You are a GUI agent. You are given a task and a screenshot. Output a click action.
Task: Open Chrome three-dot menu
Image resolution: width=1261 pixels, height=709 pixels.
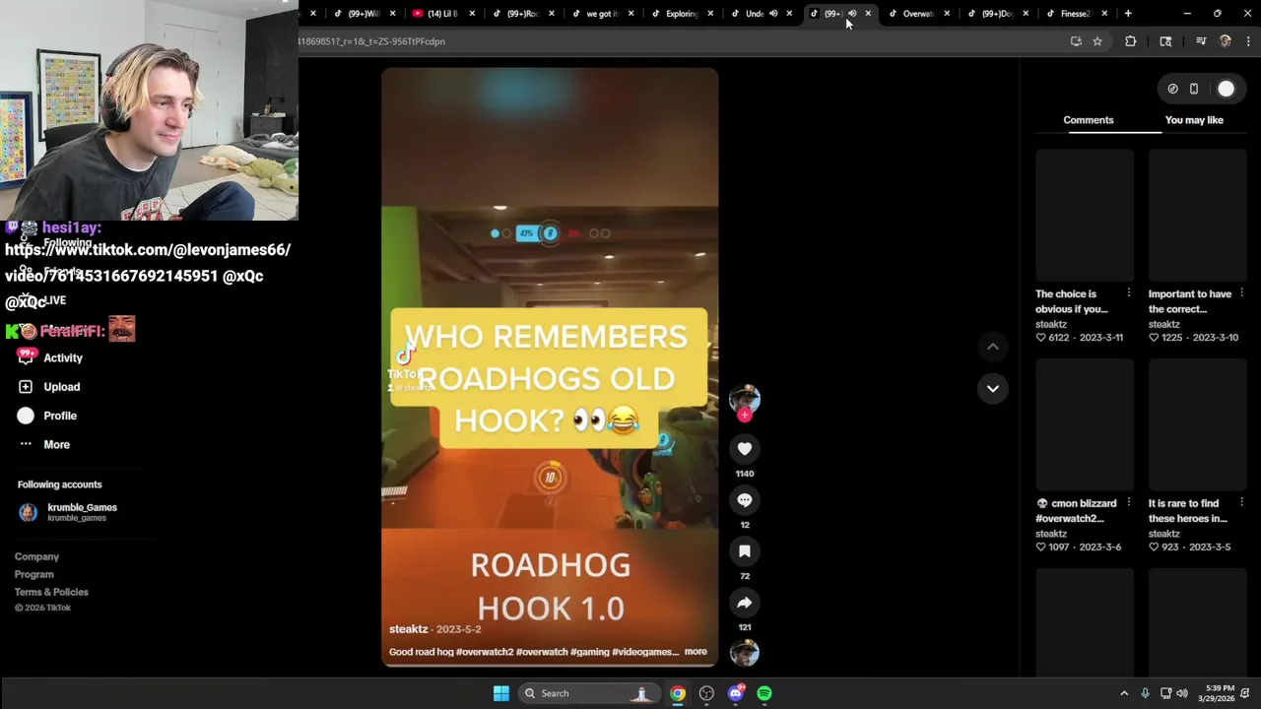click(x=1248, y=41)
